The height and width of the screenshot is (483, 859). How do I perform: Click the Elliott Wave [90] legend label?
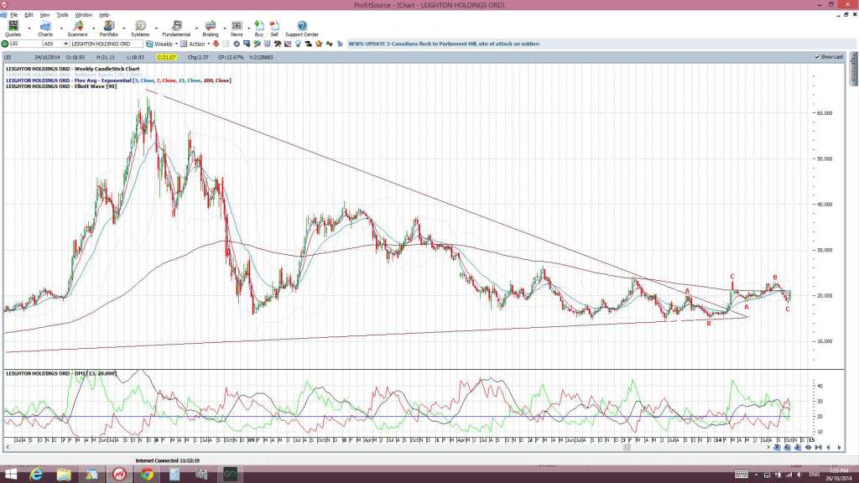click(x=61, y=86)
